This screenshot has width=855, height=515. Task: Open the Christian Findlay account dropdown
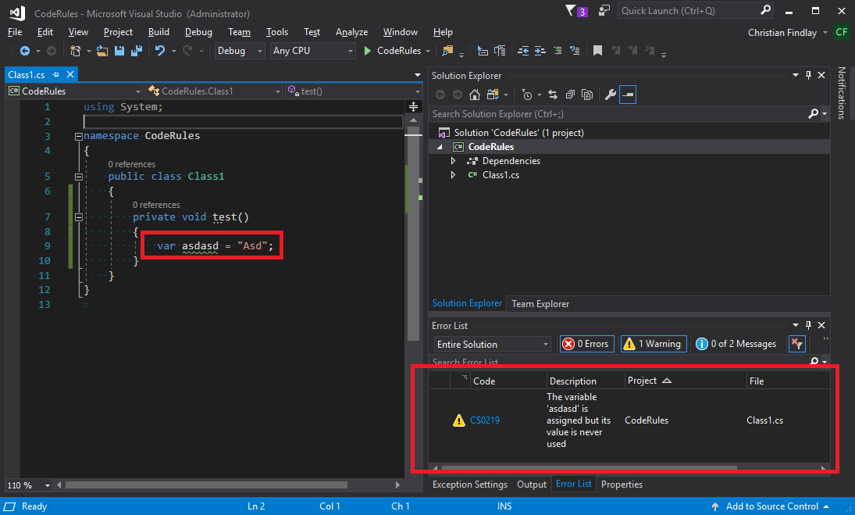[x=787, y=33]
